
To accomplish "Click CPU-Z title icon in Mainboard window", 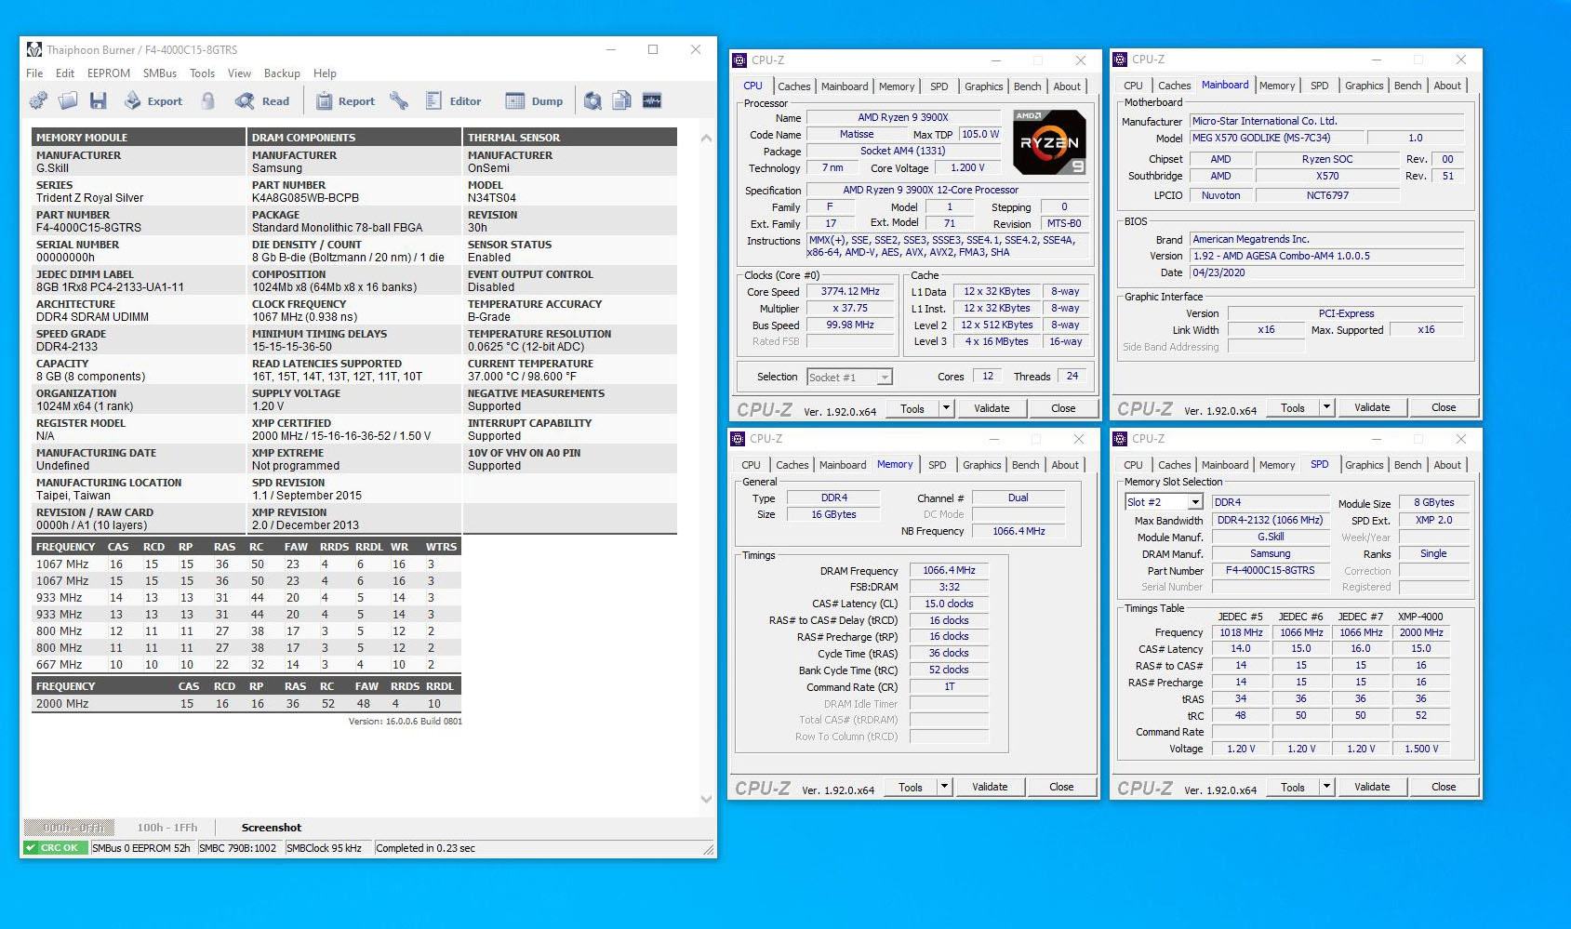I will click(1120, 60).
